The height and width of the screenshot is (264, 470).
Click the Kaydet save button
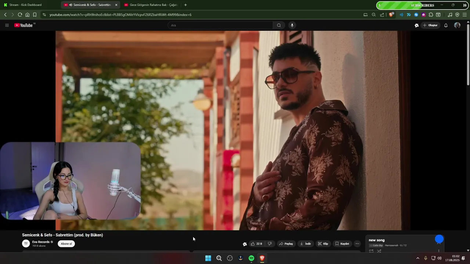click(x=342, y=244)
